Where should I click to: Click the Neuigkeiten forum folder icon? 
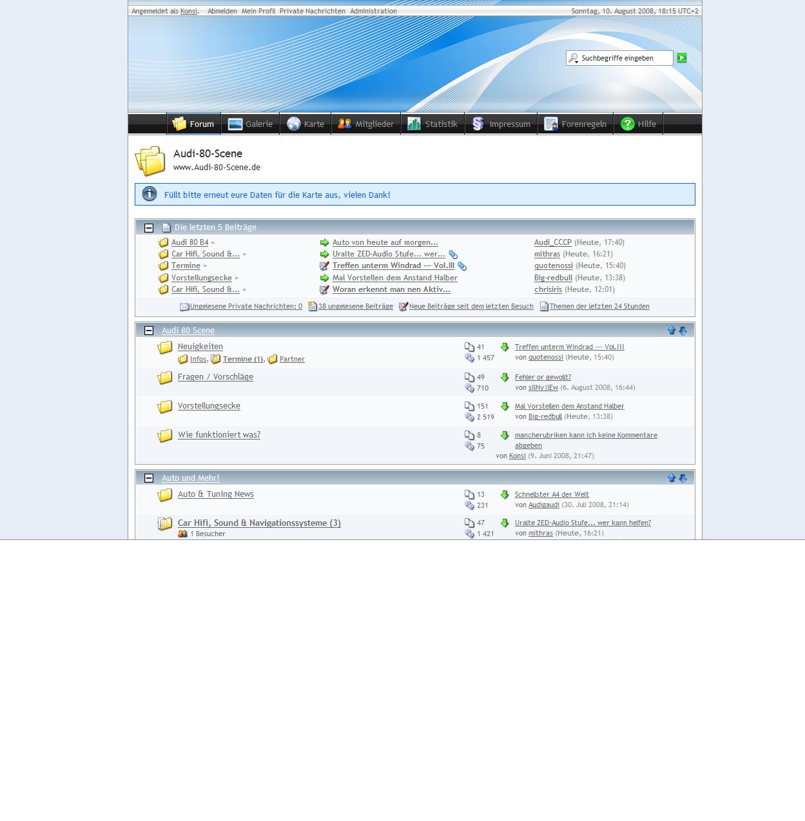pos(165,348)
